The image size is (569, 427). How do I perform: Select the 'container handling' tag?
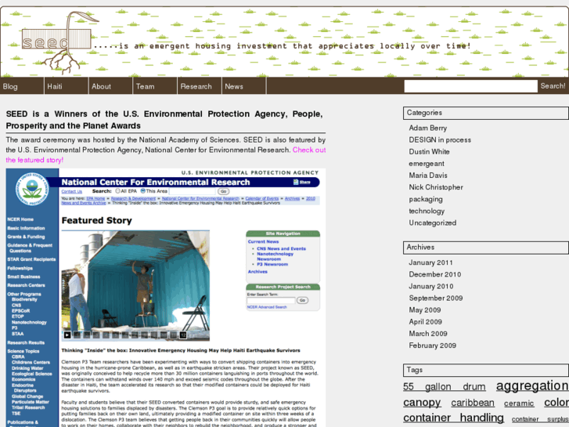coord(453,418)
